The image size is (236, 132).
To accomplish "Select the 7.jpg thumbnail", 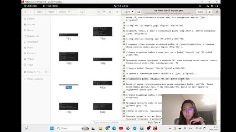I will [69, 106].
